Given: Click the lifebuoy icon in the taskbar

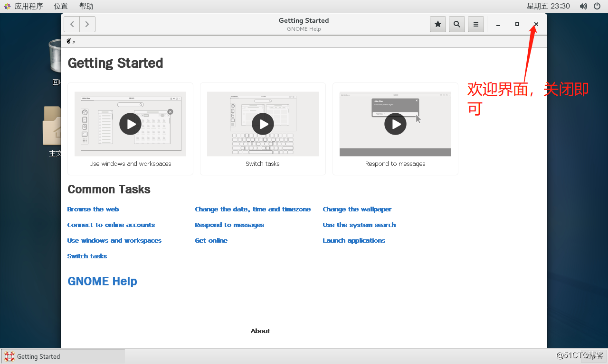Looking at the screenshot, I should [9, 356].
